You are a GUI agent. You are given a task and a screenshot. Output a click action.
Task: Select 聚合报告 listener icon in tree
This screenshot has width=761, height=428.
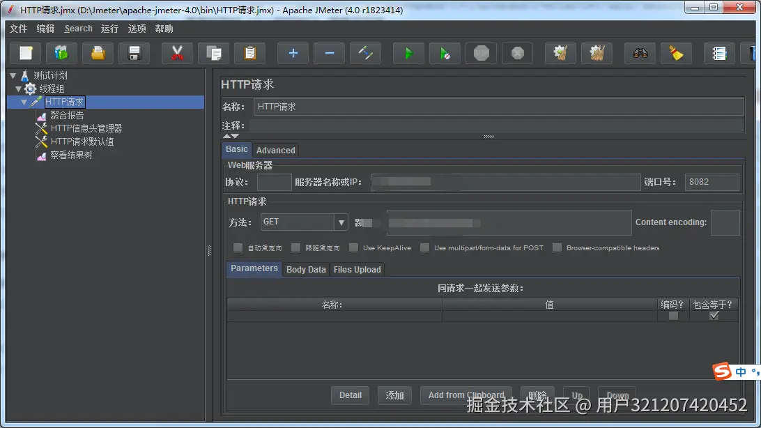41,116
